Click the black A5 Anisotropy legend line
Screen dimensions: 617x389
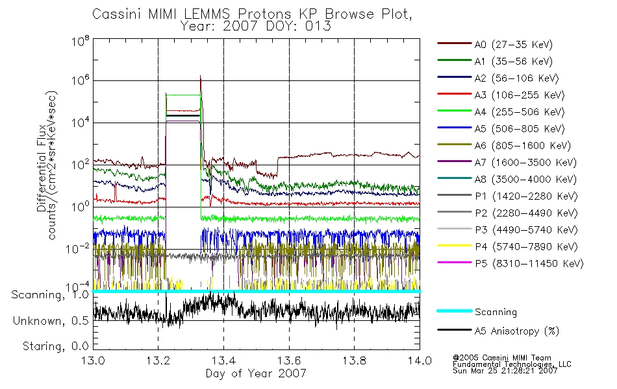(454, 330)
